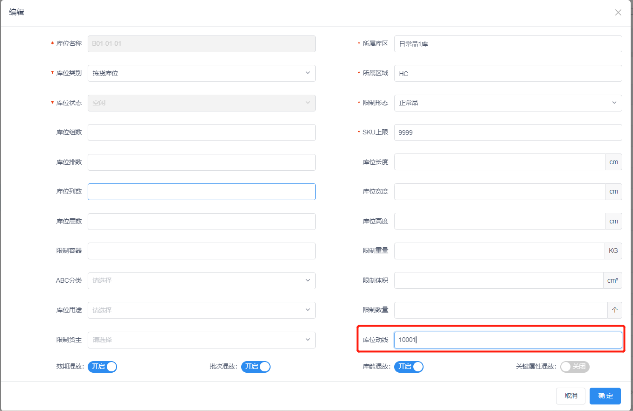Screen dimensions: 633x411
Task: Click the SKU上限 label text
Action: coord(375,132)
